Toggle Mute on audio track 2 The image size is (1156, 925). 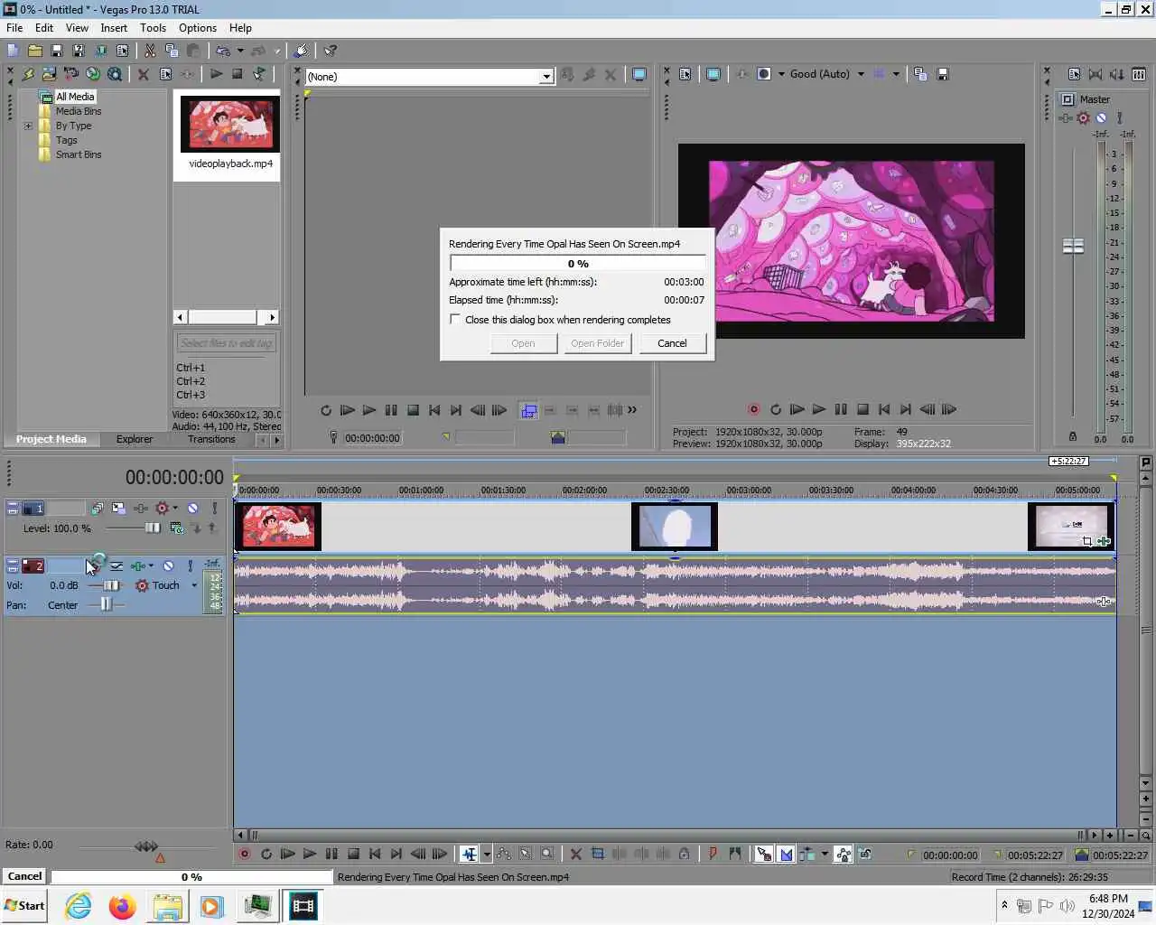click(168, 565)
